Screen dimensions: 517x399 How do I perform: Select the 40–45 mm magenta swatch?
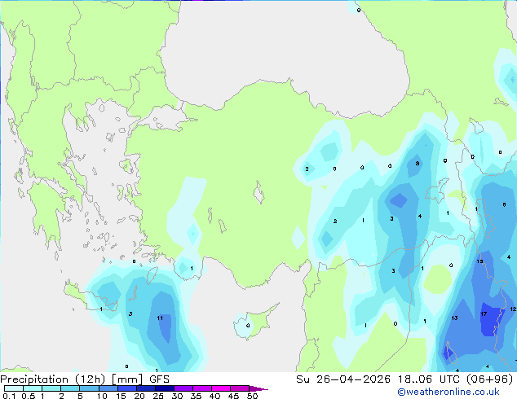click(221, 388)
